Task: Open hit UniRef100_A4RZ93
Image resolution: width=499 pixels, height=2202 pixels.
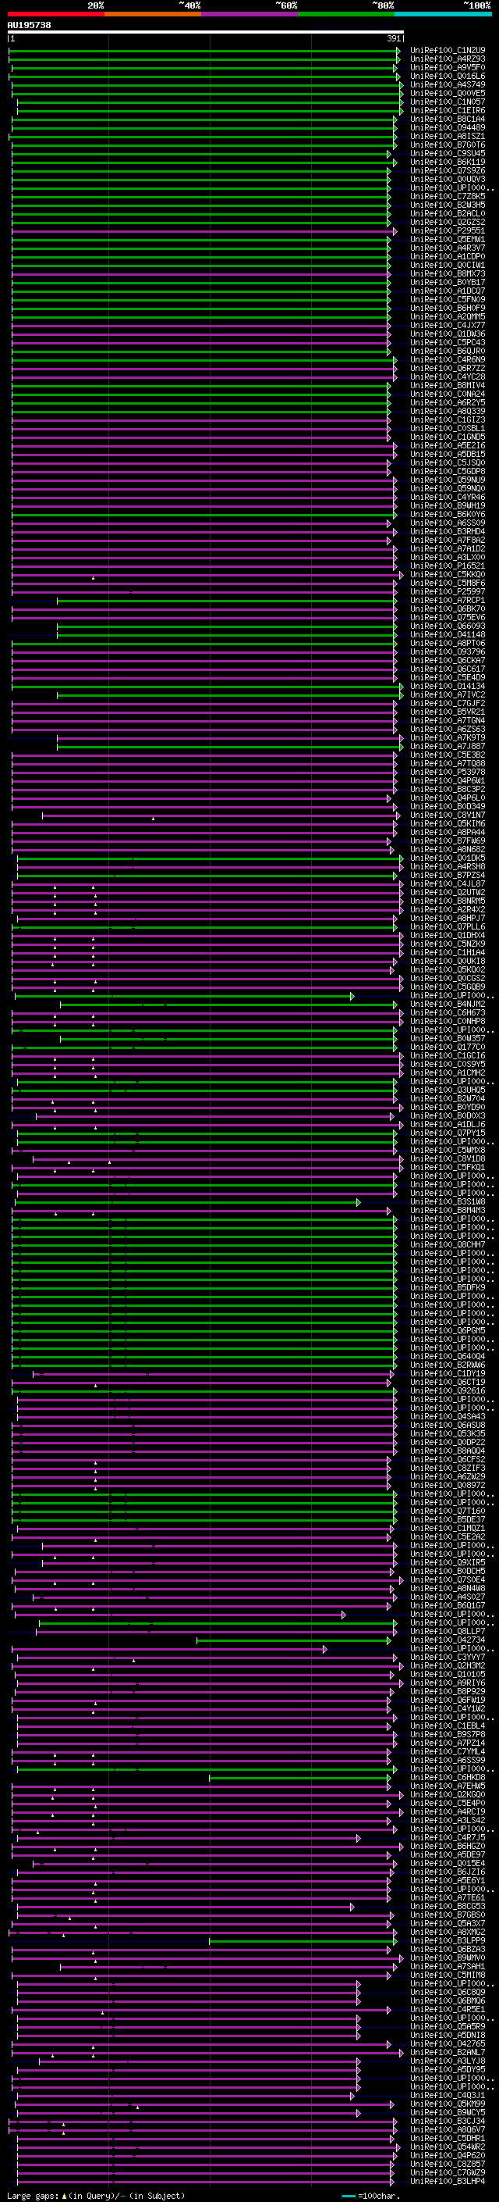Action: (448, 59)
